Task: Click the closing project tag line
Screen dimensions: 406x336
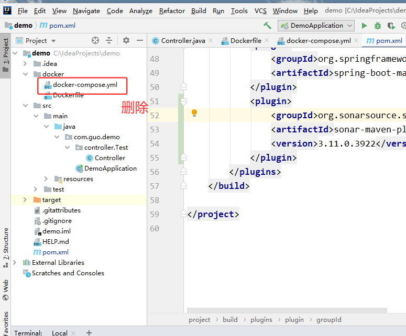Action: [213, 214]
